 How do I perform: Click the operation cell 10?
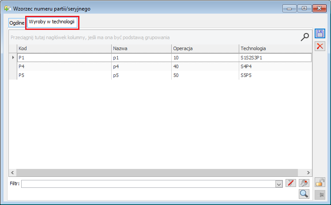coord(205,58)
